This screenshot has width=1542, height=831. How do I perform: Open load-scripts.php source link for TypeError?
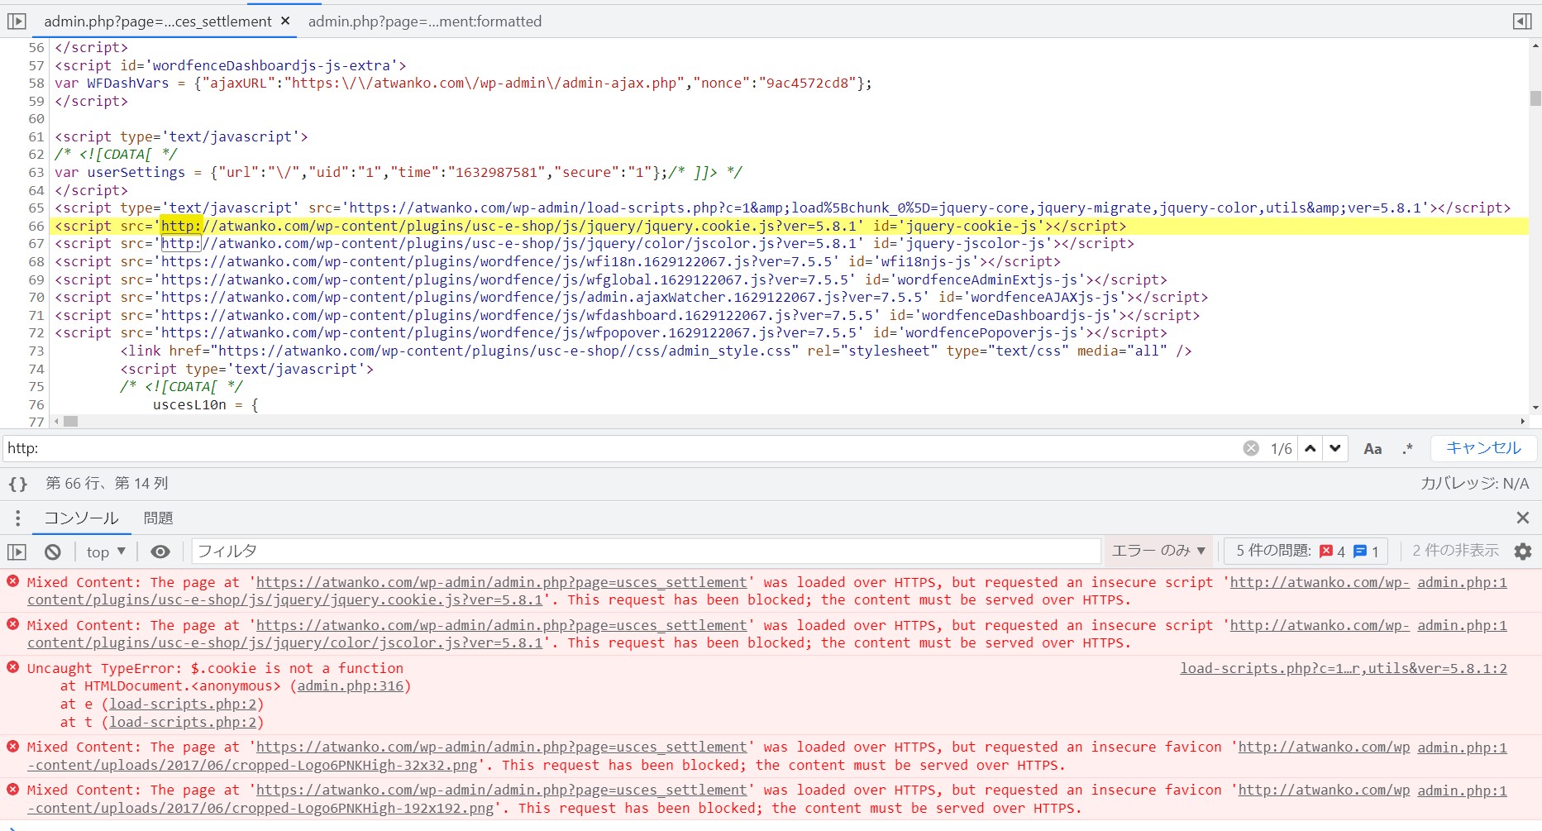1344,668
